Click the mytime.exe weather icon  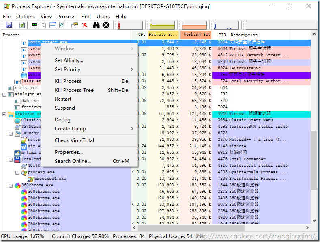(x=17, y=153)
